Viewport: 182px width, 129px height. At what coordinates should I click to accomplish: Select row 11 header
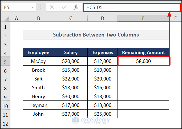pos(5,114)
